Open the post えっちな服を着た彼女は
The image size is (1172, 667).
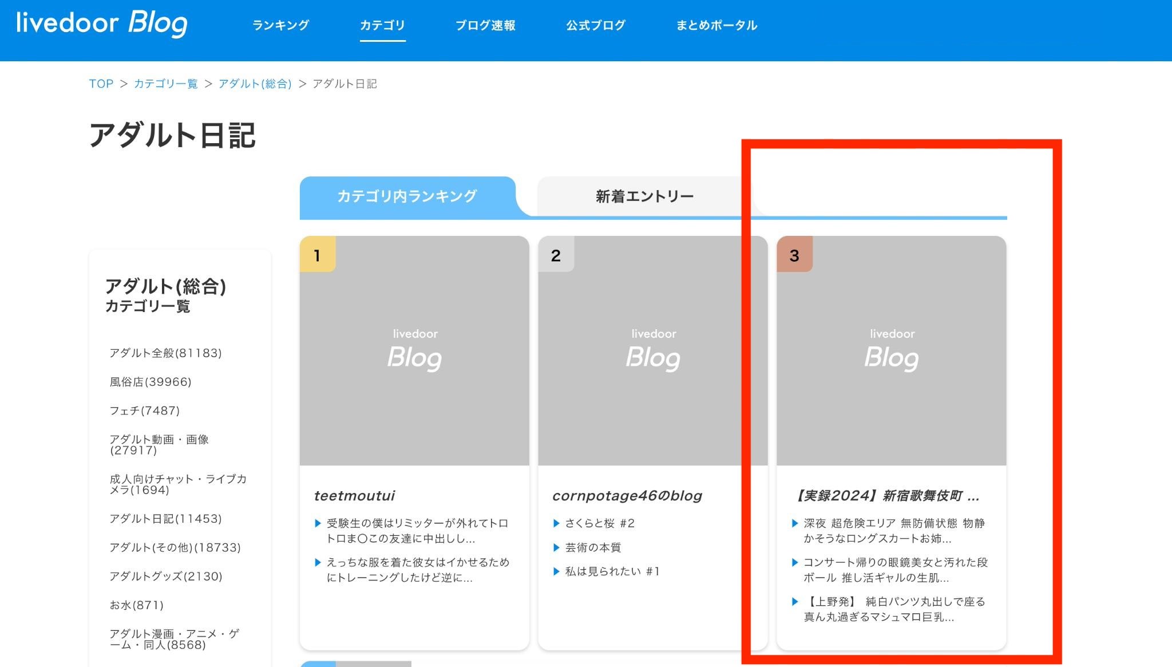[418, 570]
